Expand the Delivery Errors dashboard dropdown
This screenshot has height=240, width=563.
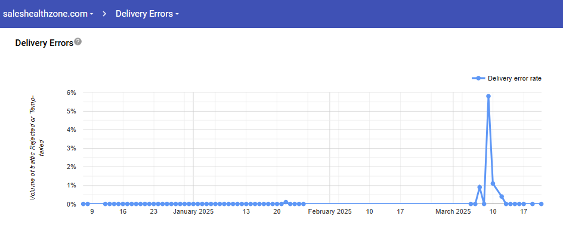coord(147,13)
